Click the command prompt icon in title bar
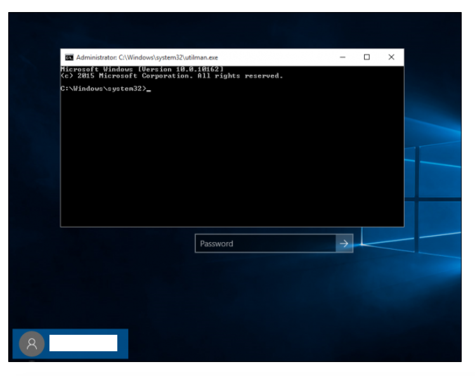 [69, 57]
